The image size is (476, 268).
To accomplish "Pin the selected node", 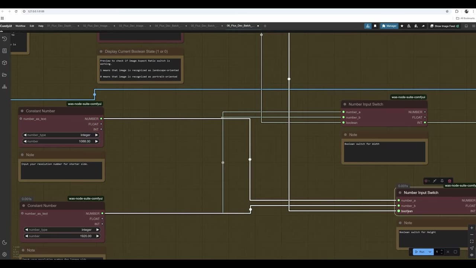I will click(442, 181).
